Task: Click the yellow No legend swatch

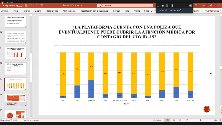Action: pyautogui.click(x=127, y=104)
